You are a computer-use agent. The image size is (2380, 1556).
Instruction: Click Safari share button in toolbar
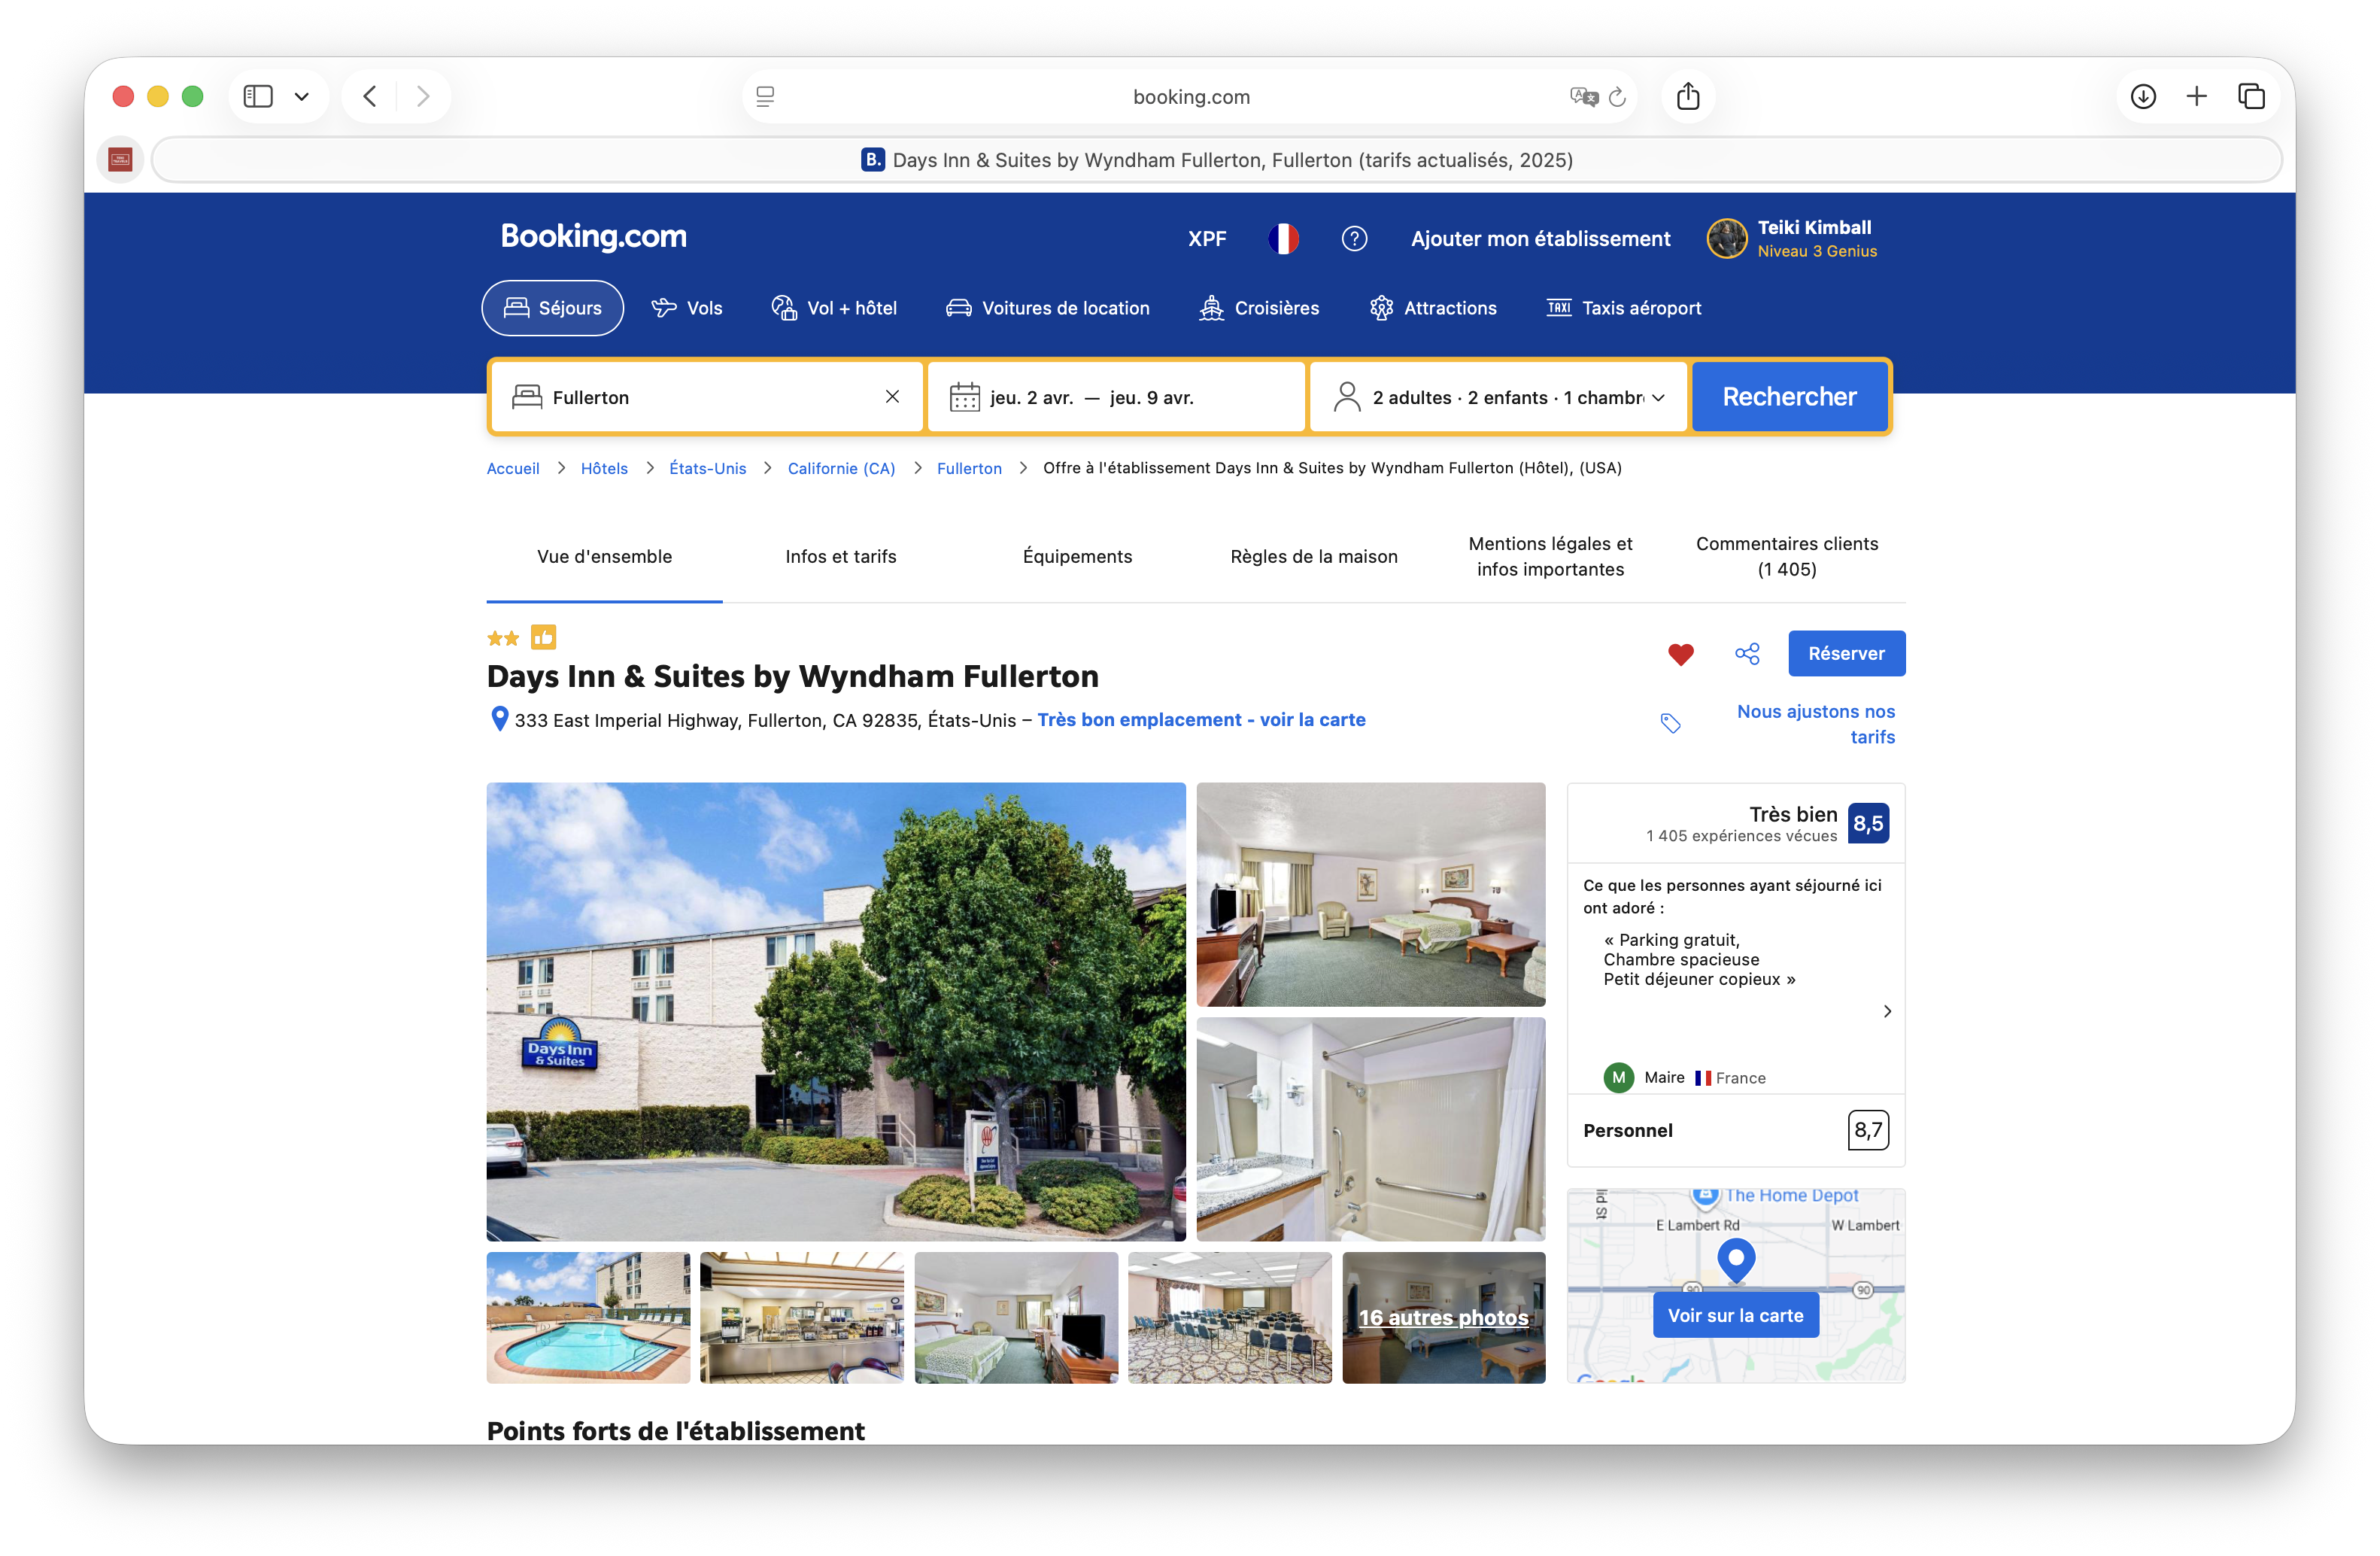tap(1688, 96)
